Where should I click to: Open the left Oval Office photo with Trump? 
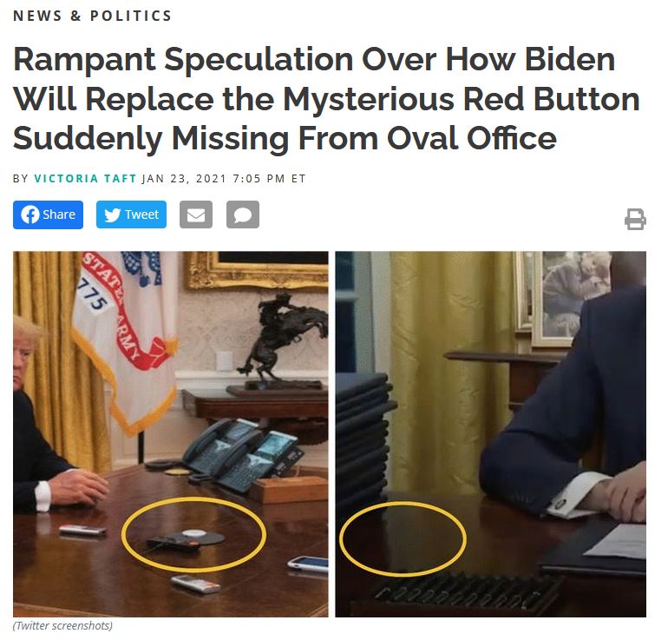[171, 434]
